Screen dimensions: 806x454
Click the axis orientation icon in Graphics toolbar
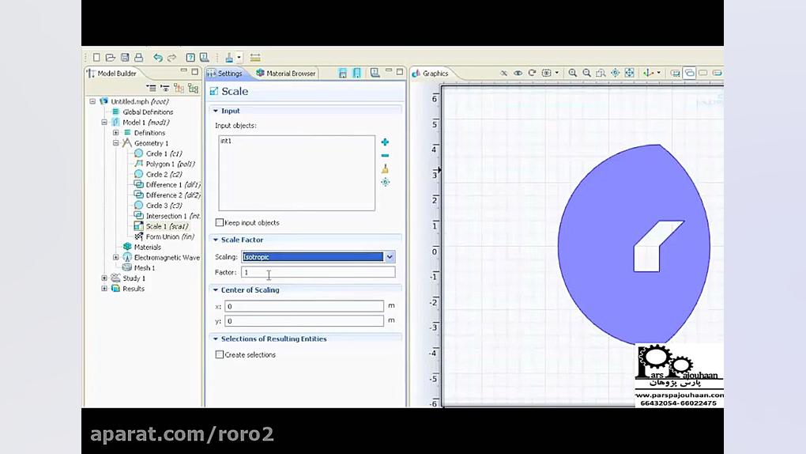[x=648, y=73]
